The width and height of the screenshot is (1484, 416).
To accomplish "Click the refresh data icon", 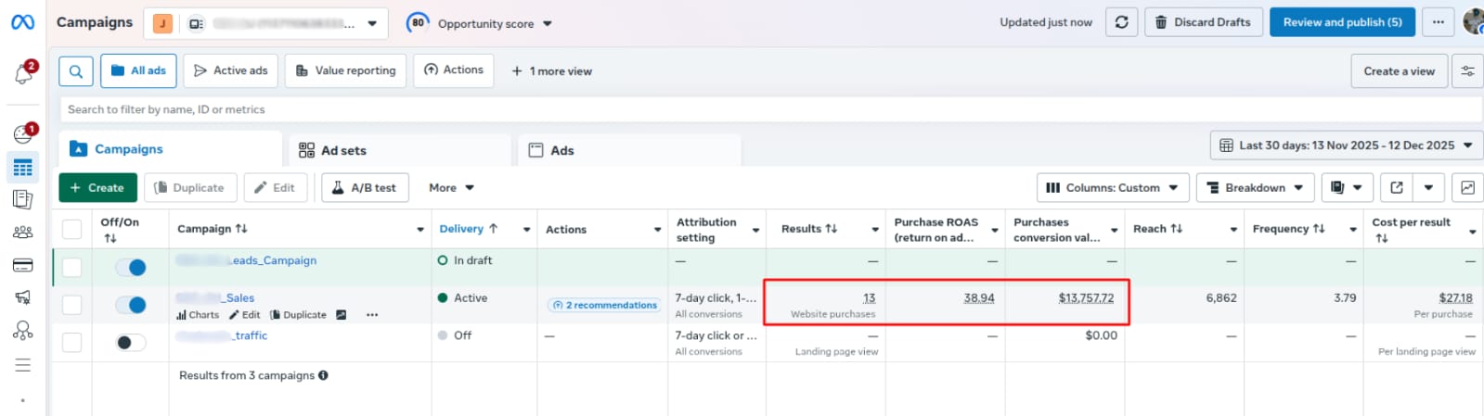I will pyautogui.click(x=1121, y=22).
